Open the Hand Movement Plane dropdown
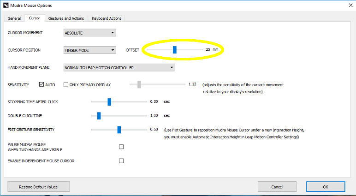The width and height of the screenshot is (356, 196). pyautogui.click(x=119, y=67)
